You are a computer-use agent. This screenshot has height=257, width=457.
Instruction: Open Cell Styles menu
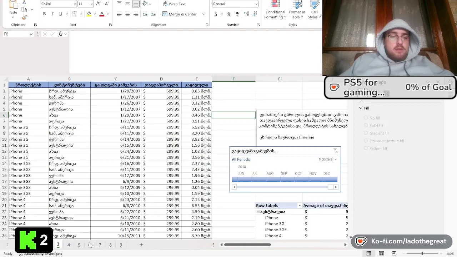314,10
